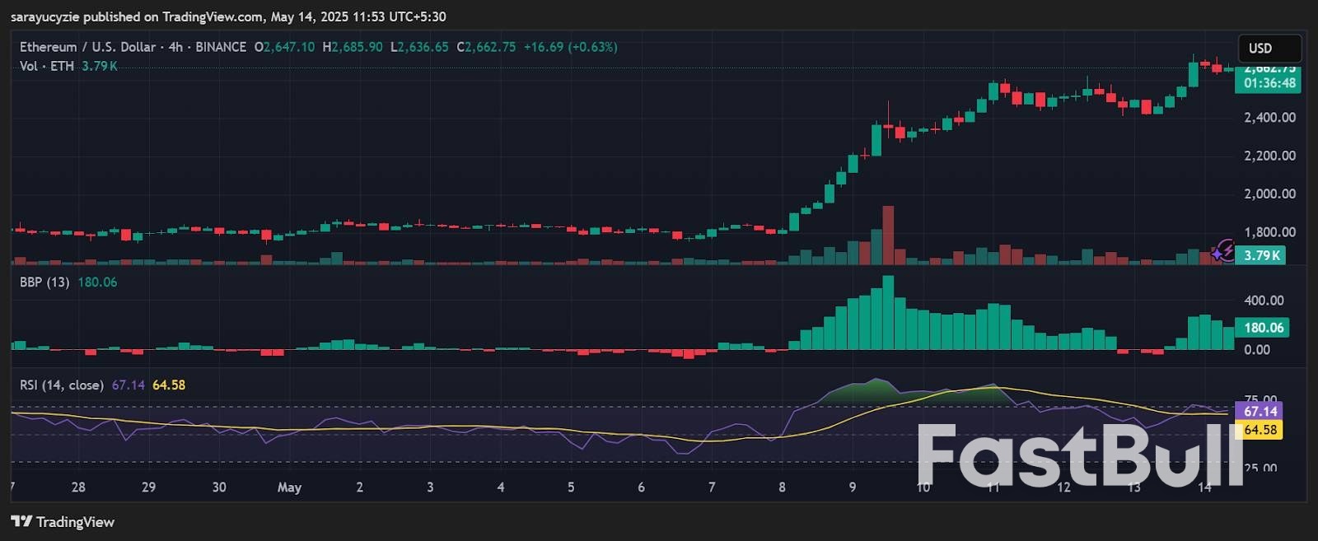The width and height of the screenshot is (1318, 541).
Task: Open the USD currency selector
Action: click(1269, 49)
